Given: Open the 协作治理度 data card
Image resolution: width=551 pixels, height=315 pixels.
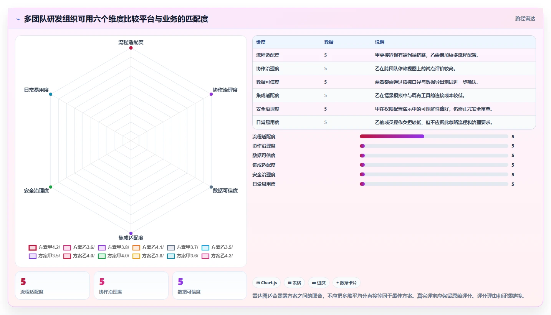Looking at the screenshot, I should tap(131, 285).
